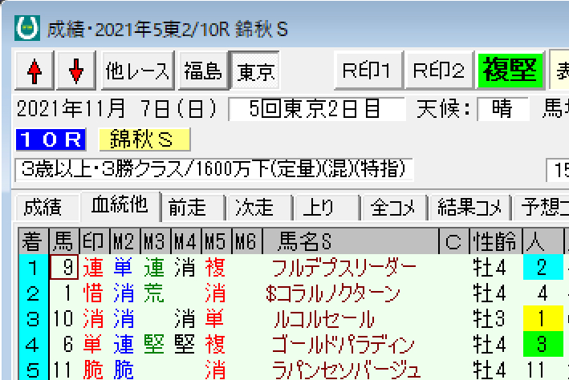Click the M3 column header
This screenshot has width=569, height=380.
(x=155, y=241)
